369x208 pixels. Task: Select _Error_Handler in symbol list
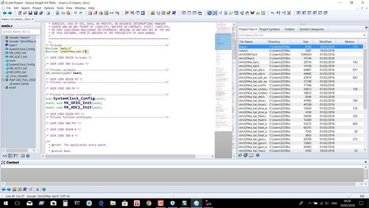[x=18, y=76]
